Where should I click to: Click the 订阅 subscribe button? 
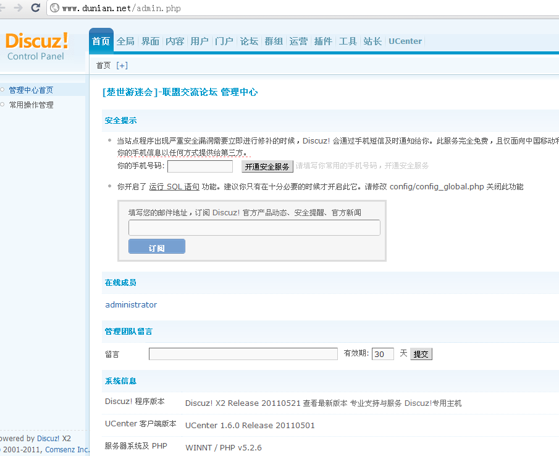pos(157,247)
